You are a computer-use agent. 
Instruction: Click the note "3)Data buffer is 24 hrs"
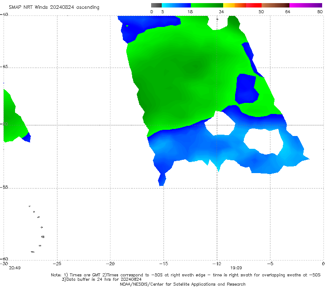(x=102, y=279)
